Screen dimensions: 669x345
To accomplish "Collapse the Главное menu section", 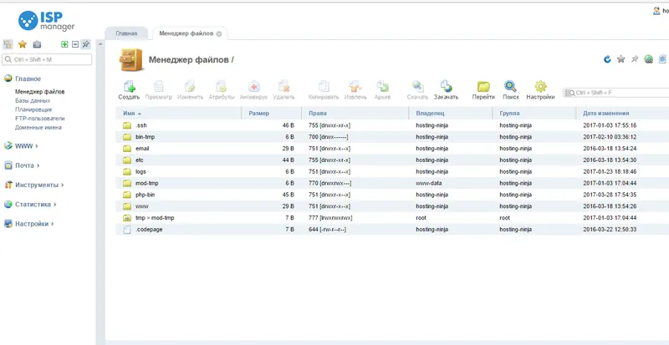I will (23, 79).
